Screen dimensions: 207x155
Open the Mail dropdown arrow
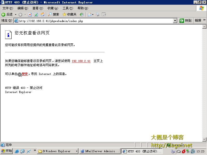(93, 14)
